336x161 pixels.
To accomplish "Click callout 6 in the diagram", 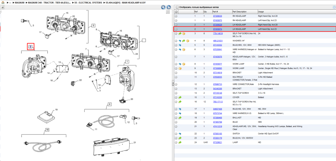I will [110, 105].
